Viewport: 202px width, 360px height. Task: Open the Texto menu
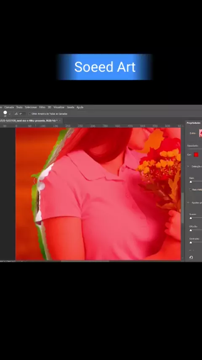click(x=19, y=107)
